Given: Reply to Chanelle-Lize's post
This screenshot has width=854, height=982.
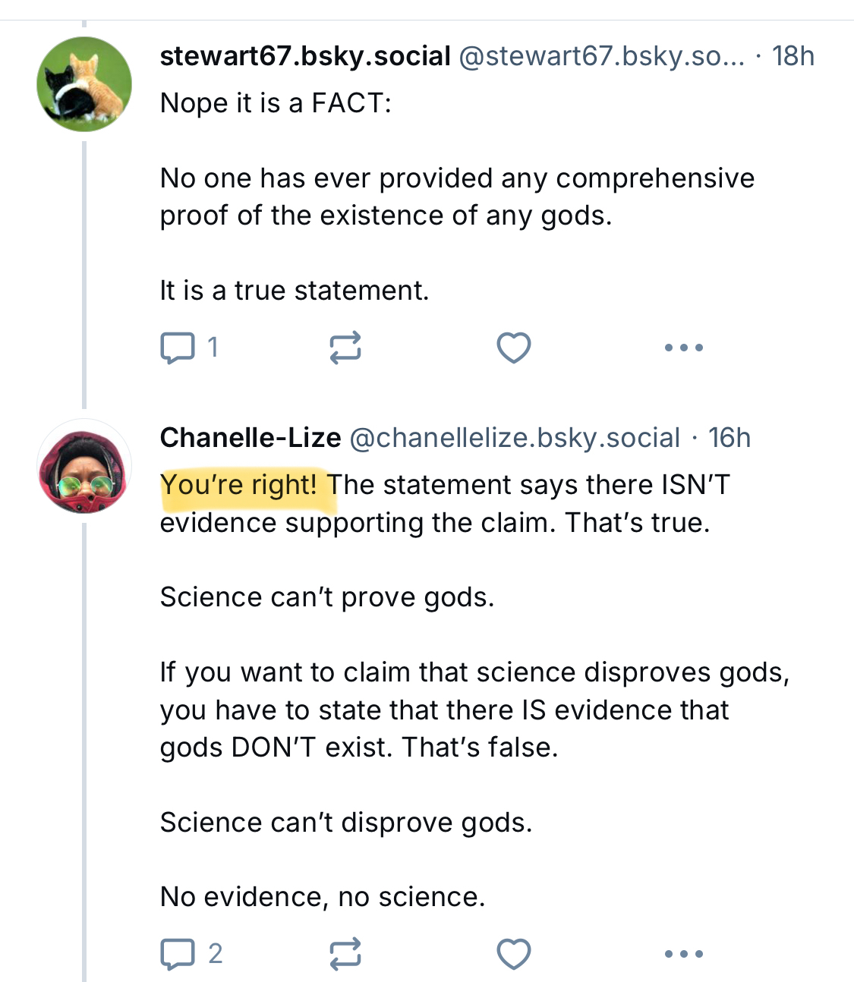Looking at the screenshot, I should (x=178, y=954).
